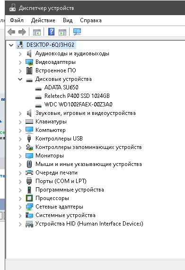Expand the Встроенное ПО category arrow
Viewport: 185px width, 270px height.
point(20,71)
